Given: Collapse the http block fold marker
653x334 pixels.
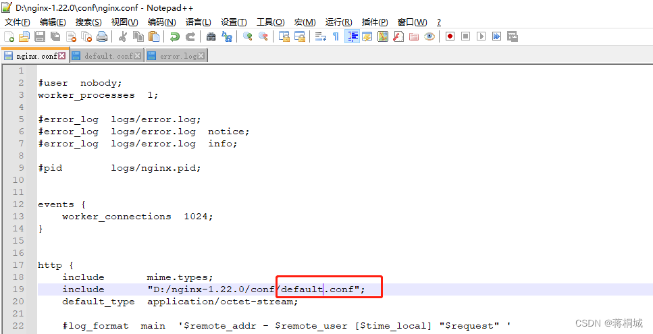Looking at the screenshot, I should [x=31, y=265].
